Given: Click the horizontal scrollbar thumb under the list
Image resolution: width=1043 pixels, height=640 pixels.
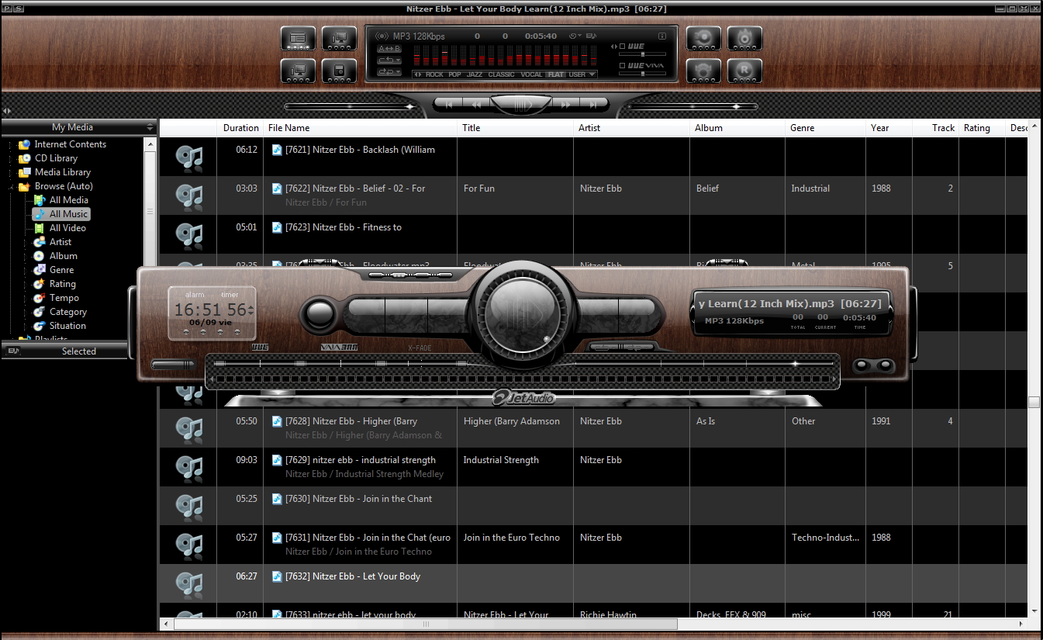Looking at the screenshot, I should [426, 624].
